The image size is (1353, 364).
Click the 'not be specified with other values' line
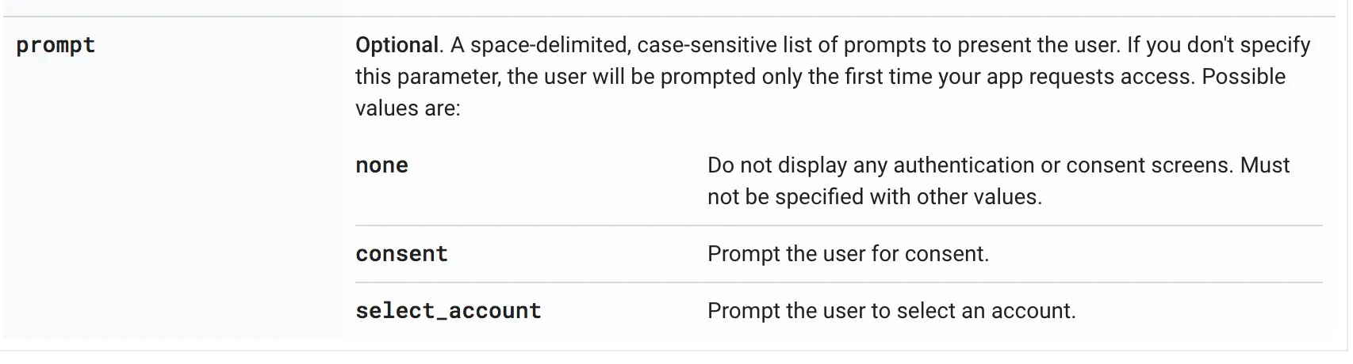875,197
